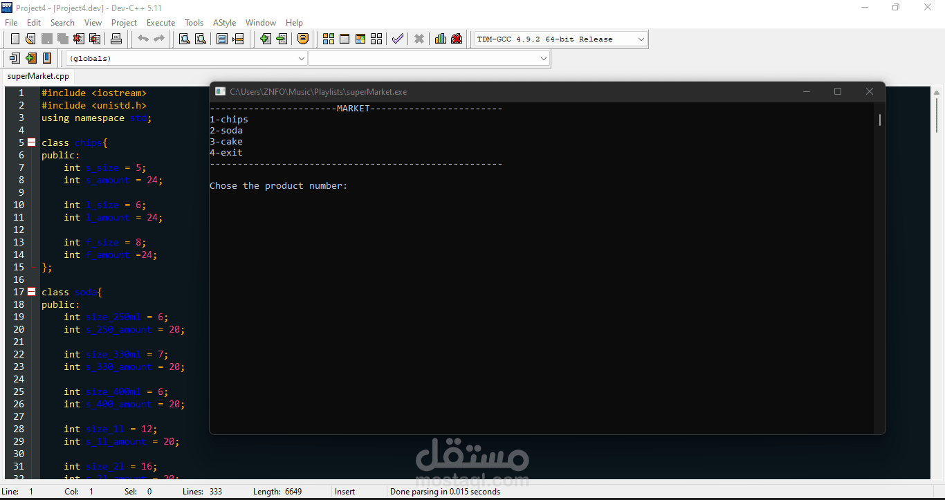Click the Rebuild All icon
This screenshot has height=500, width=945.
point(376,39)
